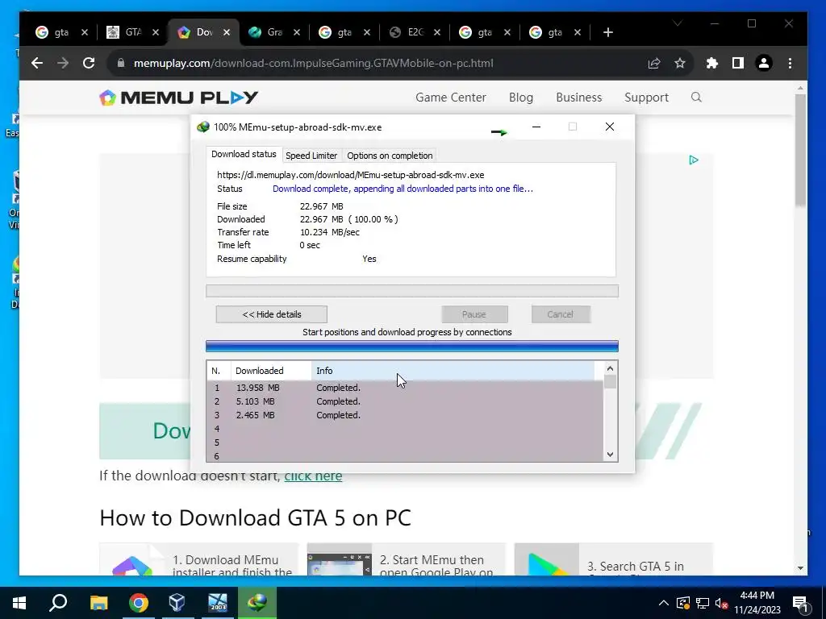
Task: Open Windows taskbar search
Action: click(58, 603)
